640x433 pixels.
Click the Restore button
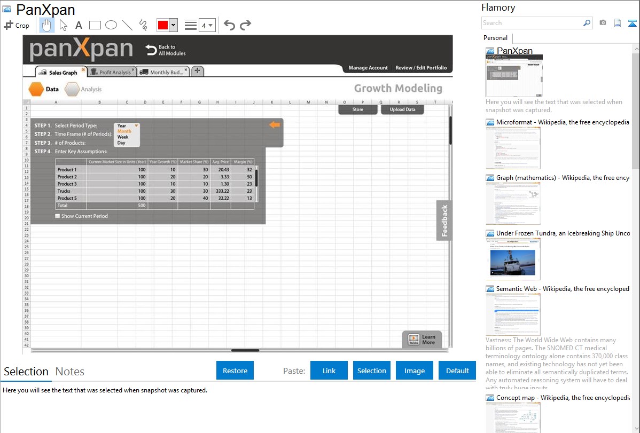click(235, 371)
